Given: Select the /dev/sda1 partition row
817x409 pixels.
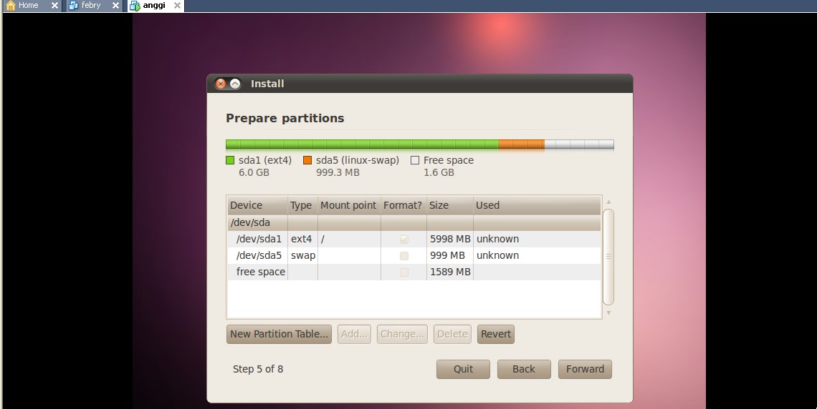Looking at the screenshot, I should (414, 239).
